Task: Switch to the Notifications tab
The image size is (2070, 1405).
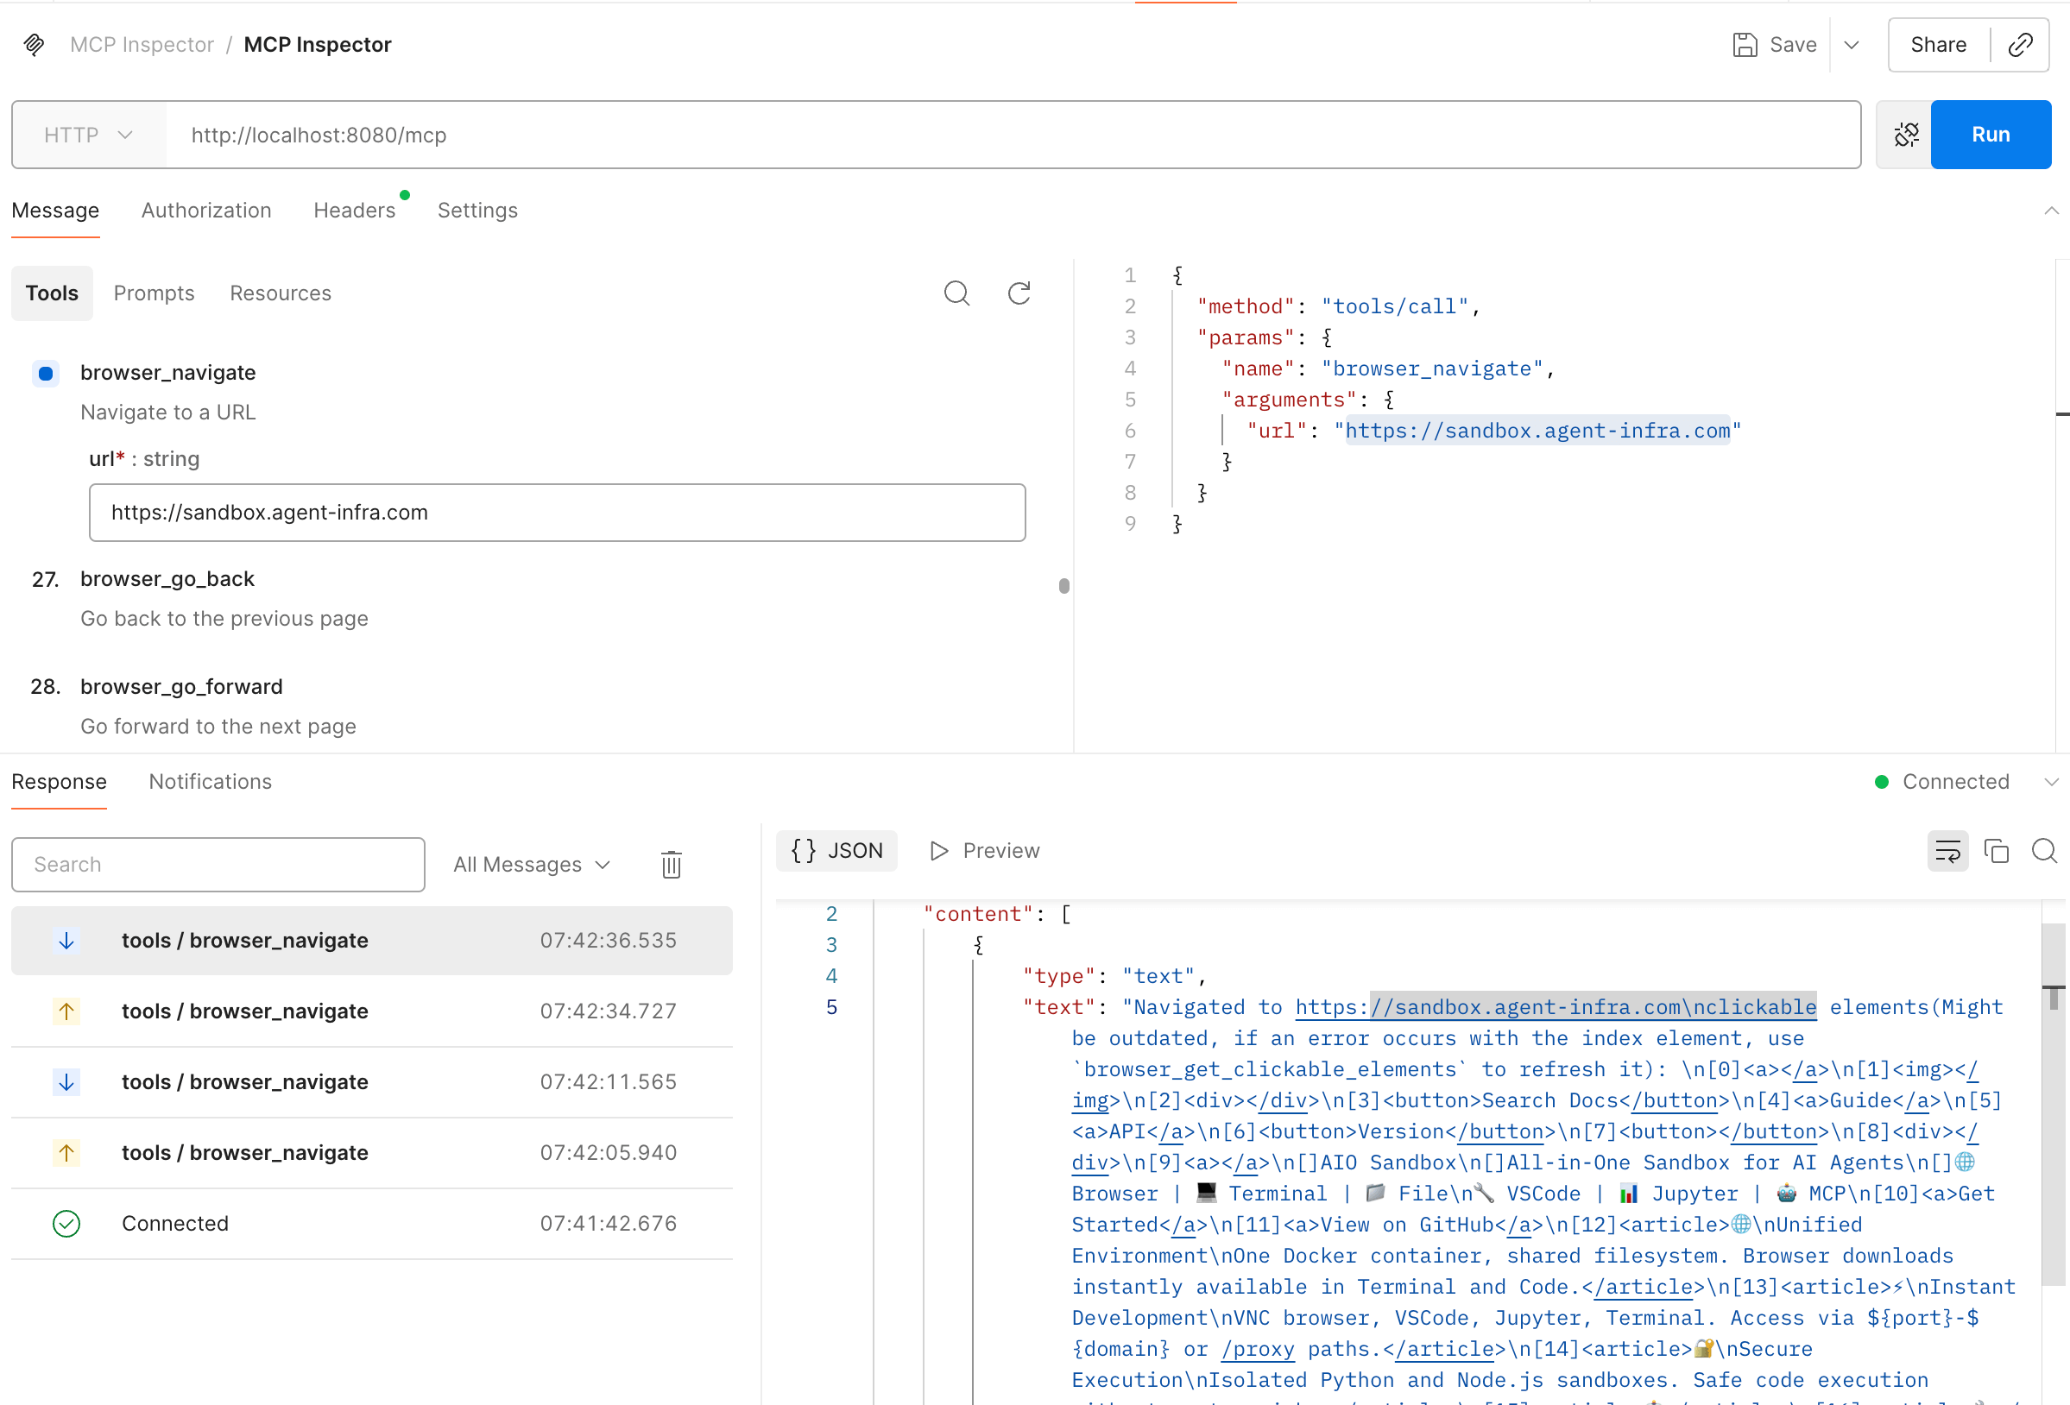Action: click(x=211, y=781)
